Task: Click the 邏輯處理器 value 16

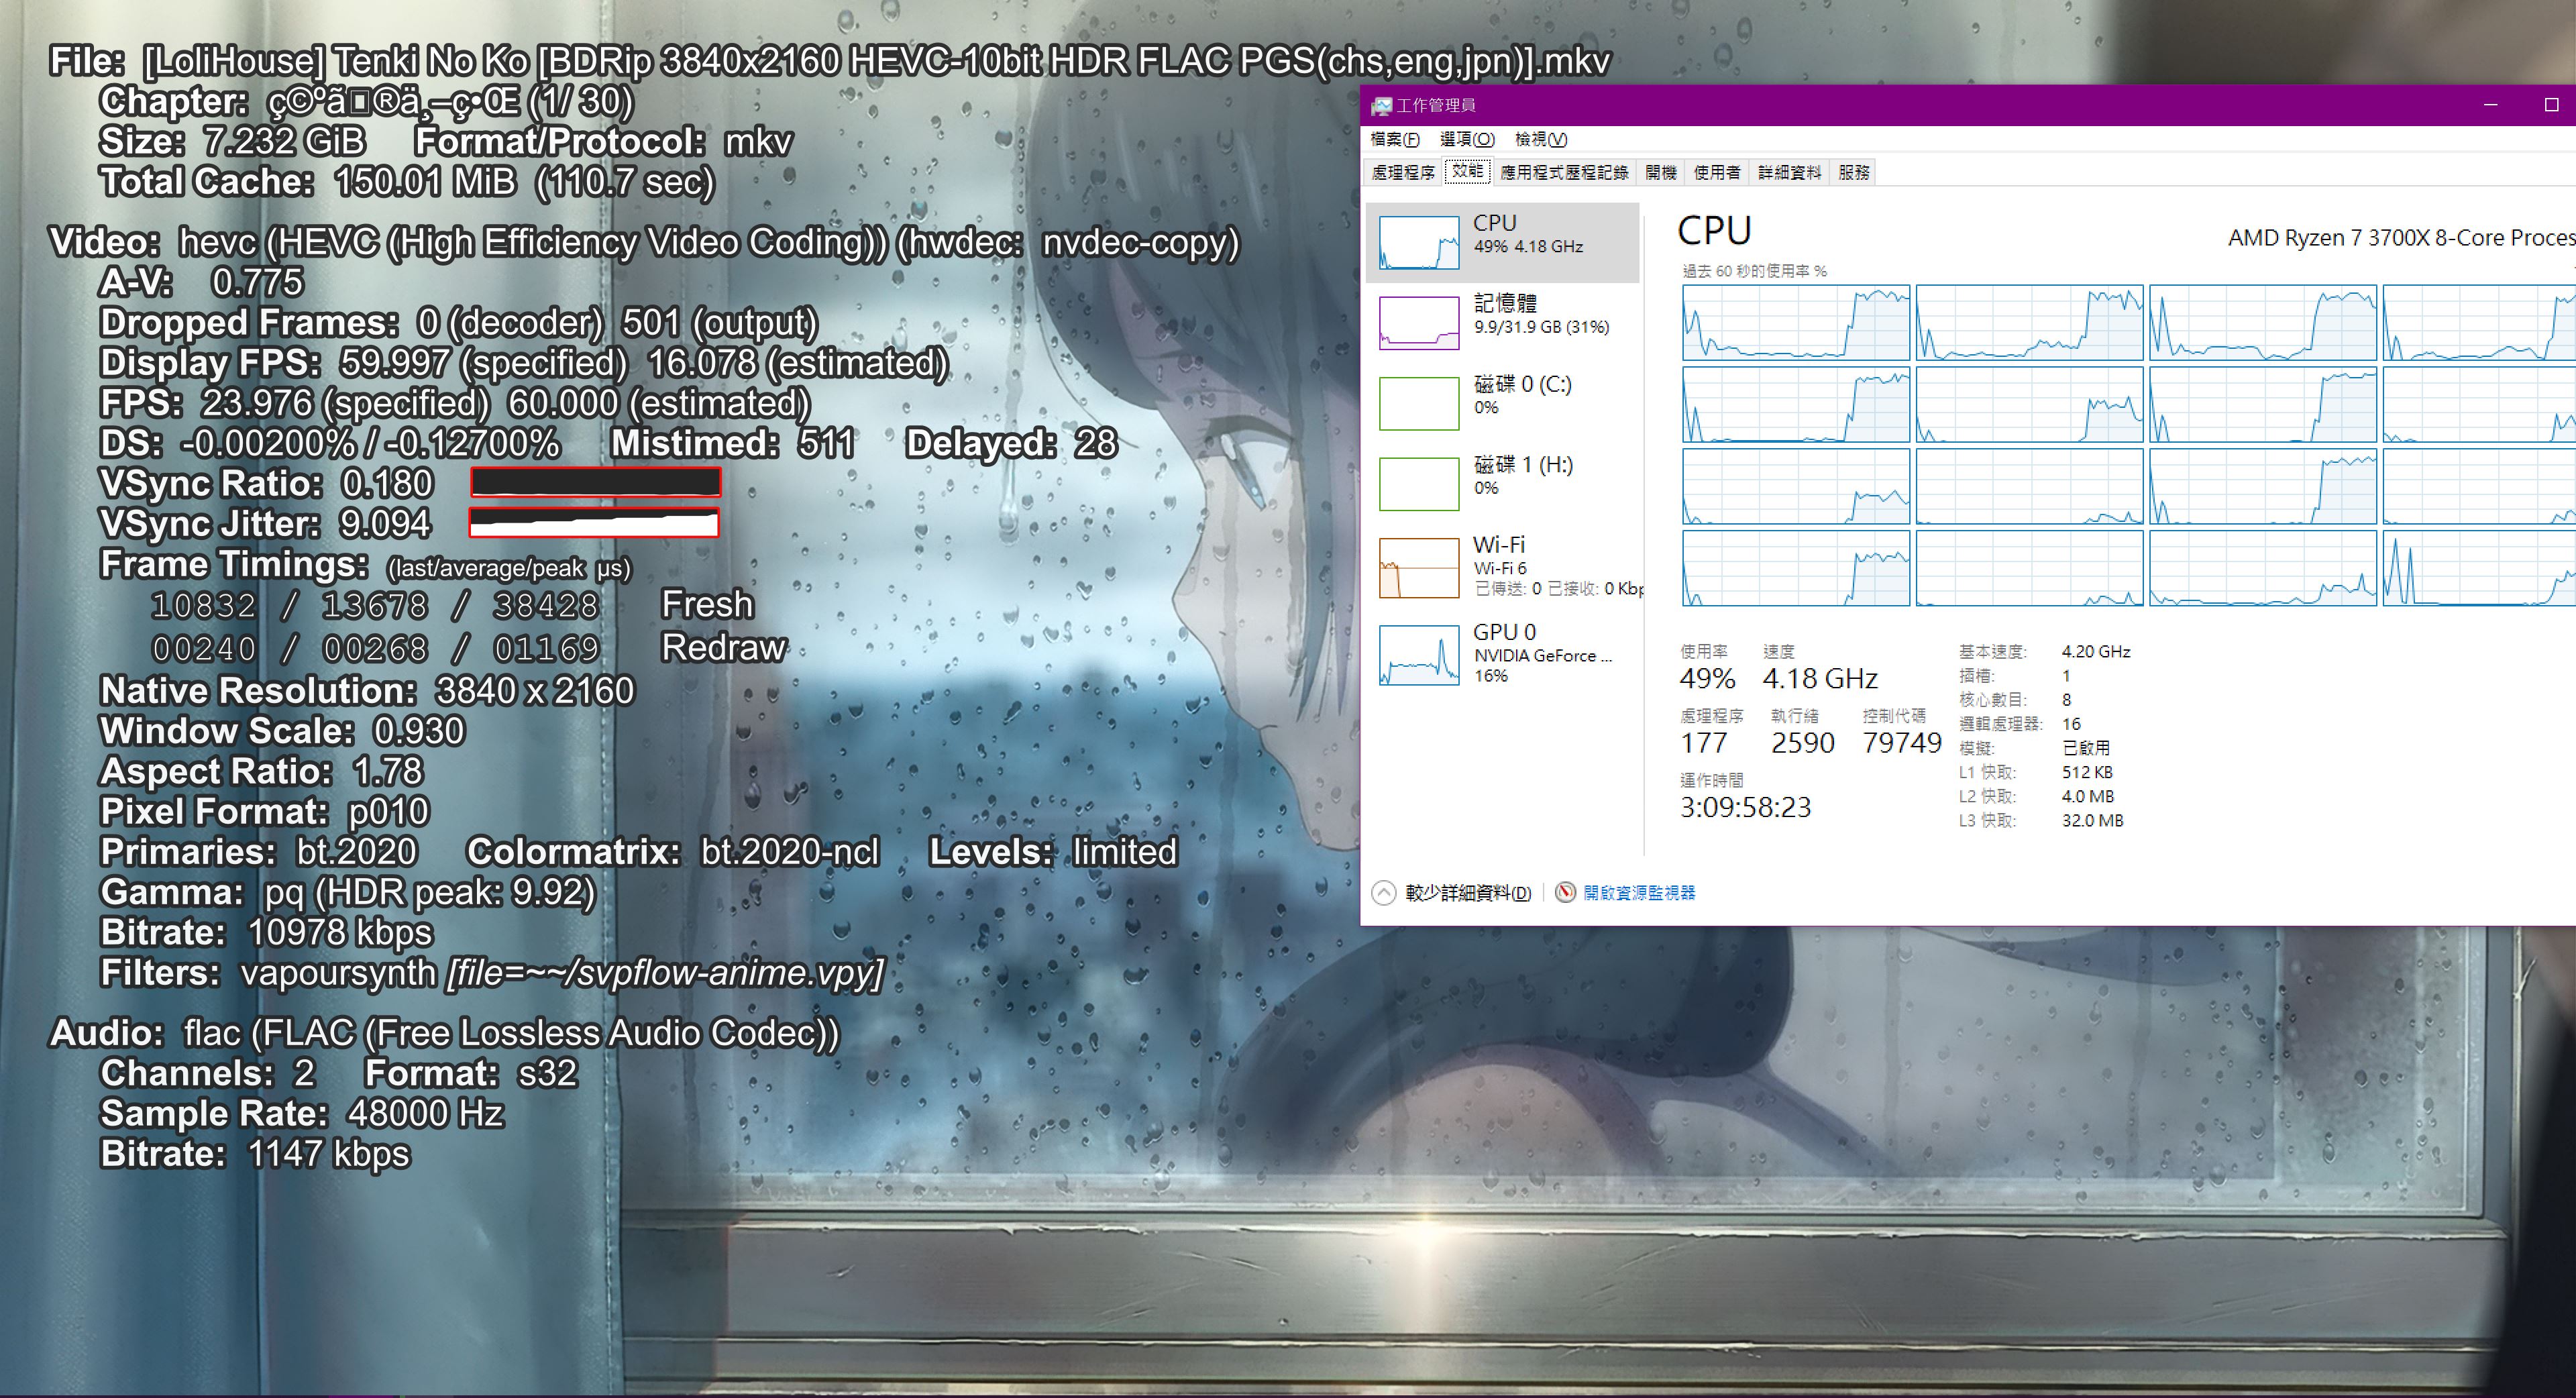Action: [x=2071, y=723]
